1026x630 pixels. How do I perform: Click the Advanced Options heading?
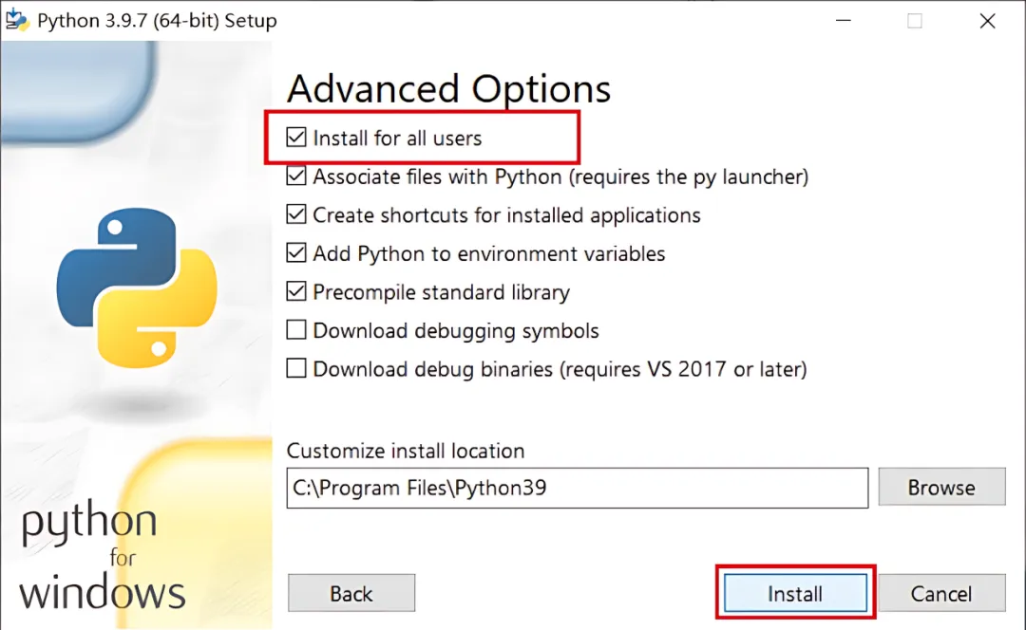click(448, 89)
